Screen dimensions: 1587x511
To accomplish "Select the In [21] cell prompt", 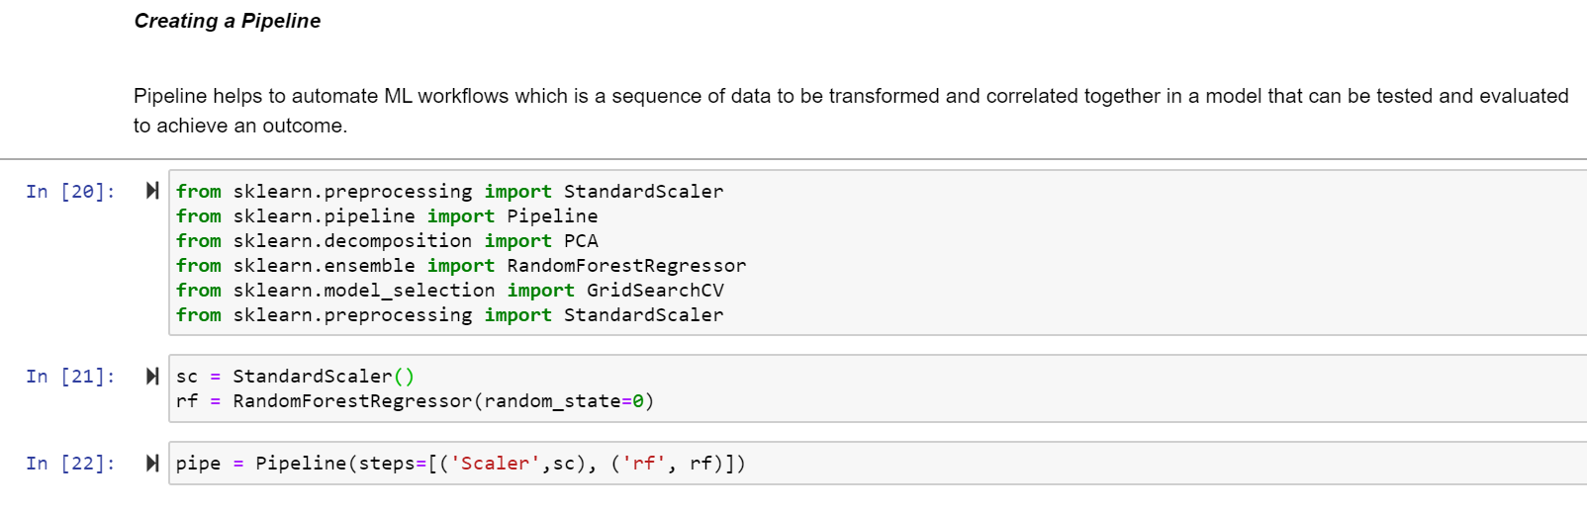I will coord(70,377).
